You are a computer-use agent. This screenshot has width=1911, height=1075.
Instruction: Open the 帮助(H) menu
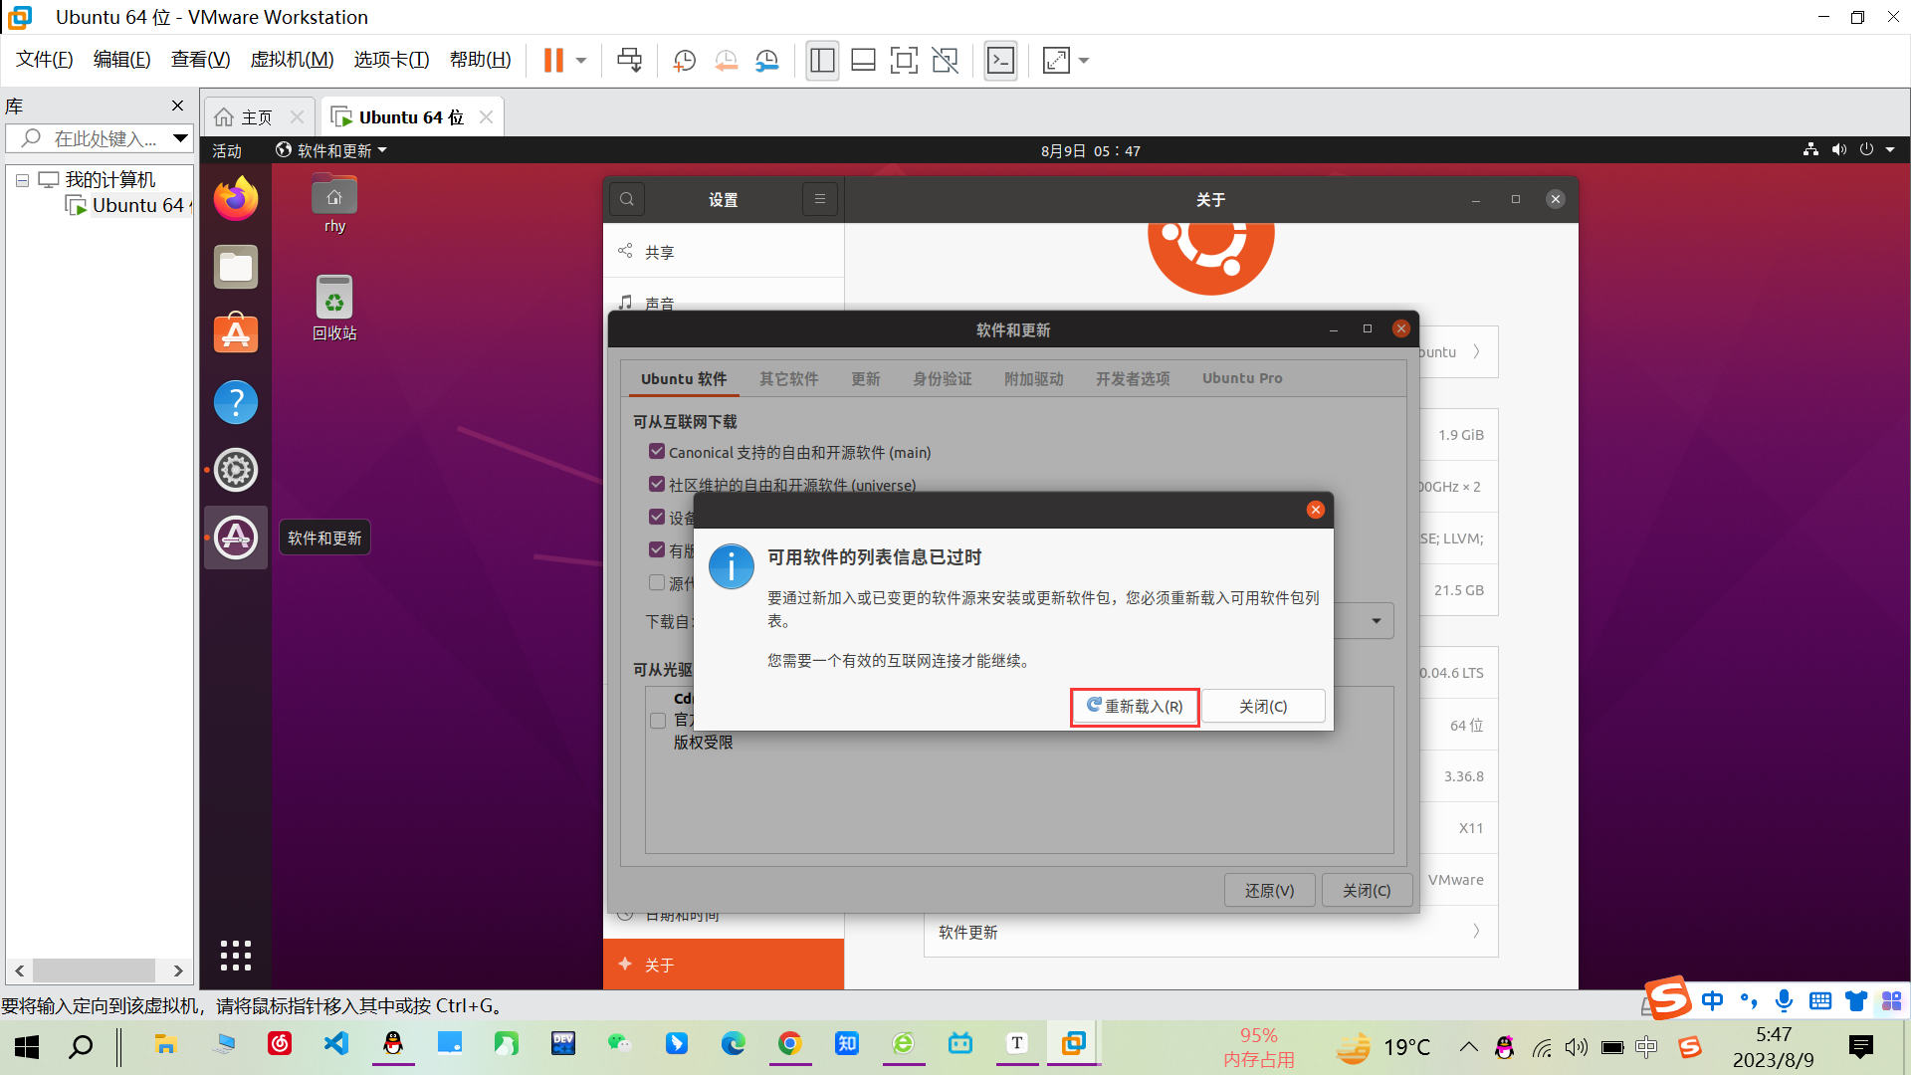click(x=480, y=60)
